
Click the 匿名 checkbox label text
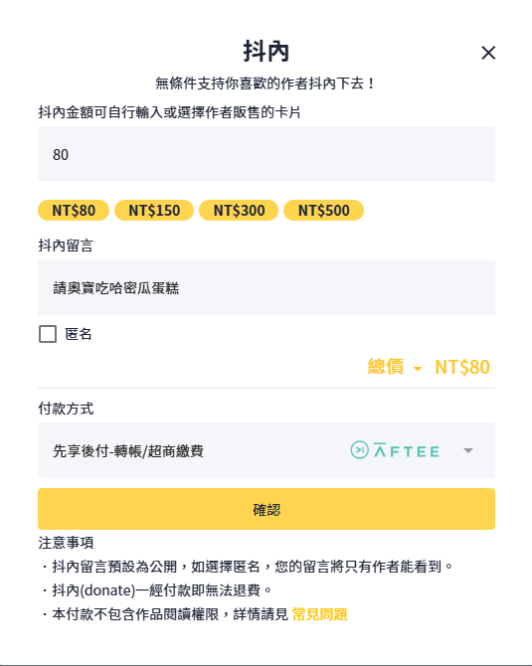pyautogui.click(x=79, y=334)
